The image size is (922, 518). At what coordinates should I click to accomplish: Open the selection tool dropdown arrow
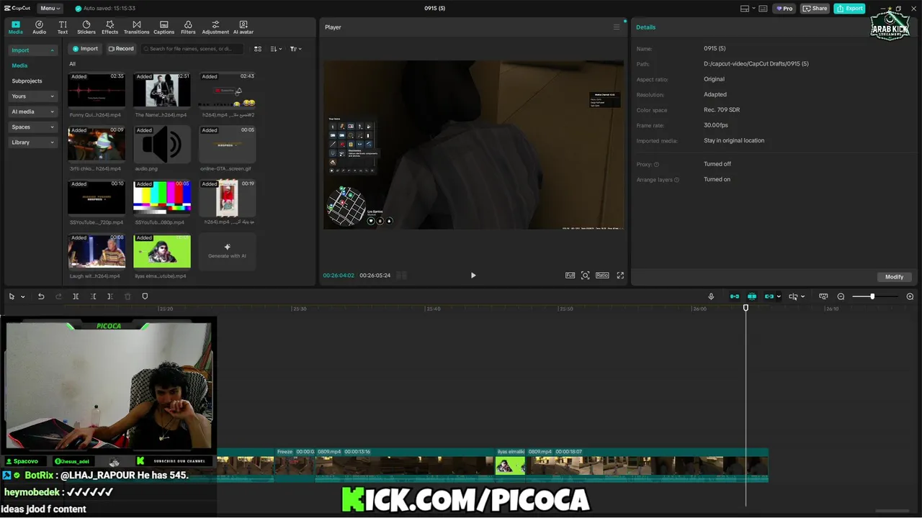[22, 296]
